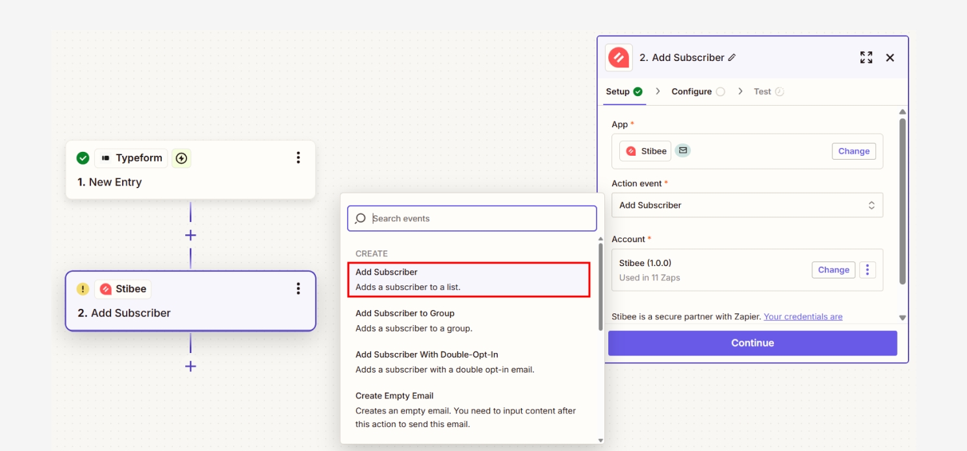Screen dimensions: 967x451
Task: Click the events list scrollbar
Action: coord(600,287)
